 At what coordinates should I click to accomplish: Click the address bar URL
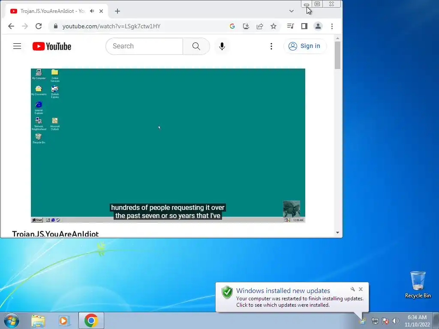(x=111, y=26)
